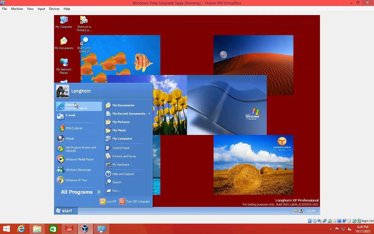Open File Explorer on the host taskbar

37,229
